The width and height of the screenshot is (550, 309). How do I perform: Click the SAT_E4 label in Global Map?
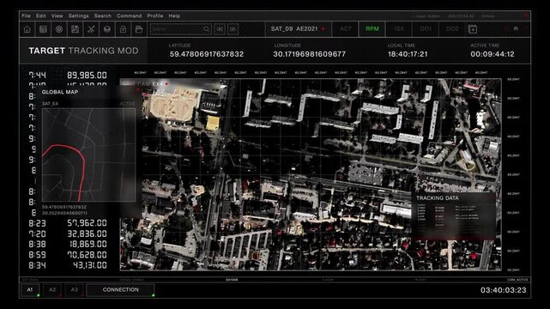point(50,104)
